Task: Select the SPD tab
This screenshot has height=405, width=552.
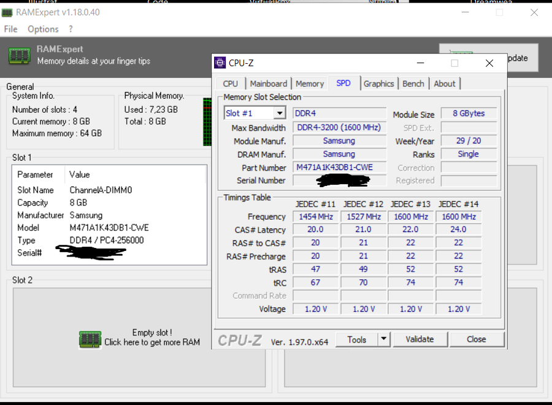Action: pyautogui.click(x=343, y=83)
